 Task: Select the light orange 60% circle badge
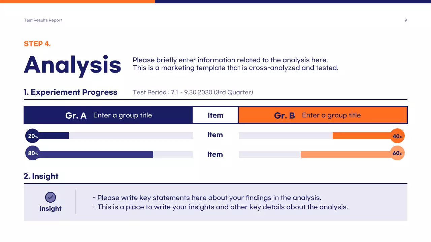pyautogui.click(x=397, y=153)
